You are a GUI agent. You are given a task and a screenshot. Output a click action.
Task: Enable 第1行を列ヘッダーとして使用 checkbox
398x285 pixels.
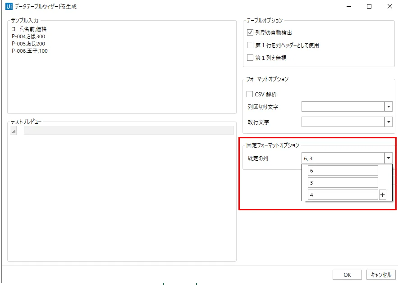(250, 45)
